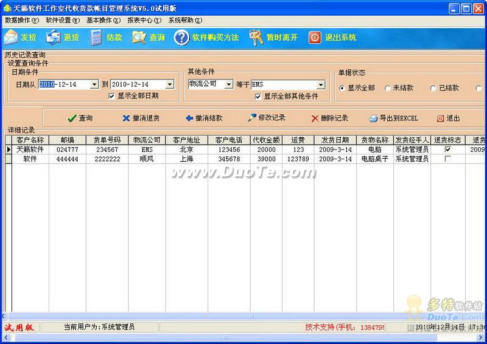Open the 结款 calculator toolbar icon
The height and width of the screenshot is (344, 487).
[x=96, y=38]
